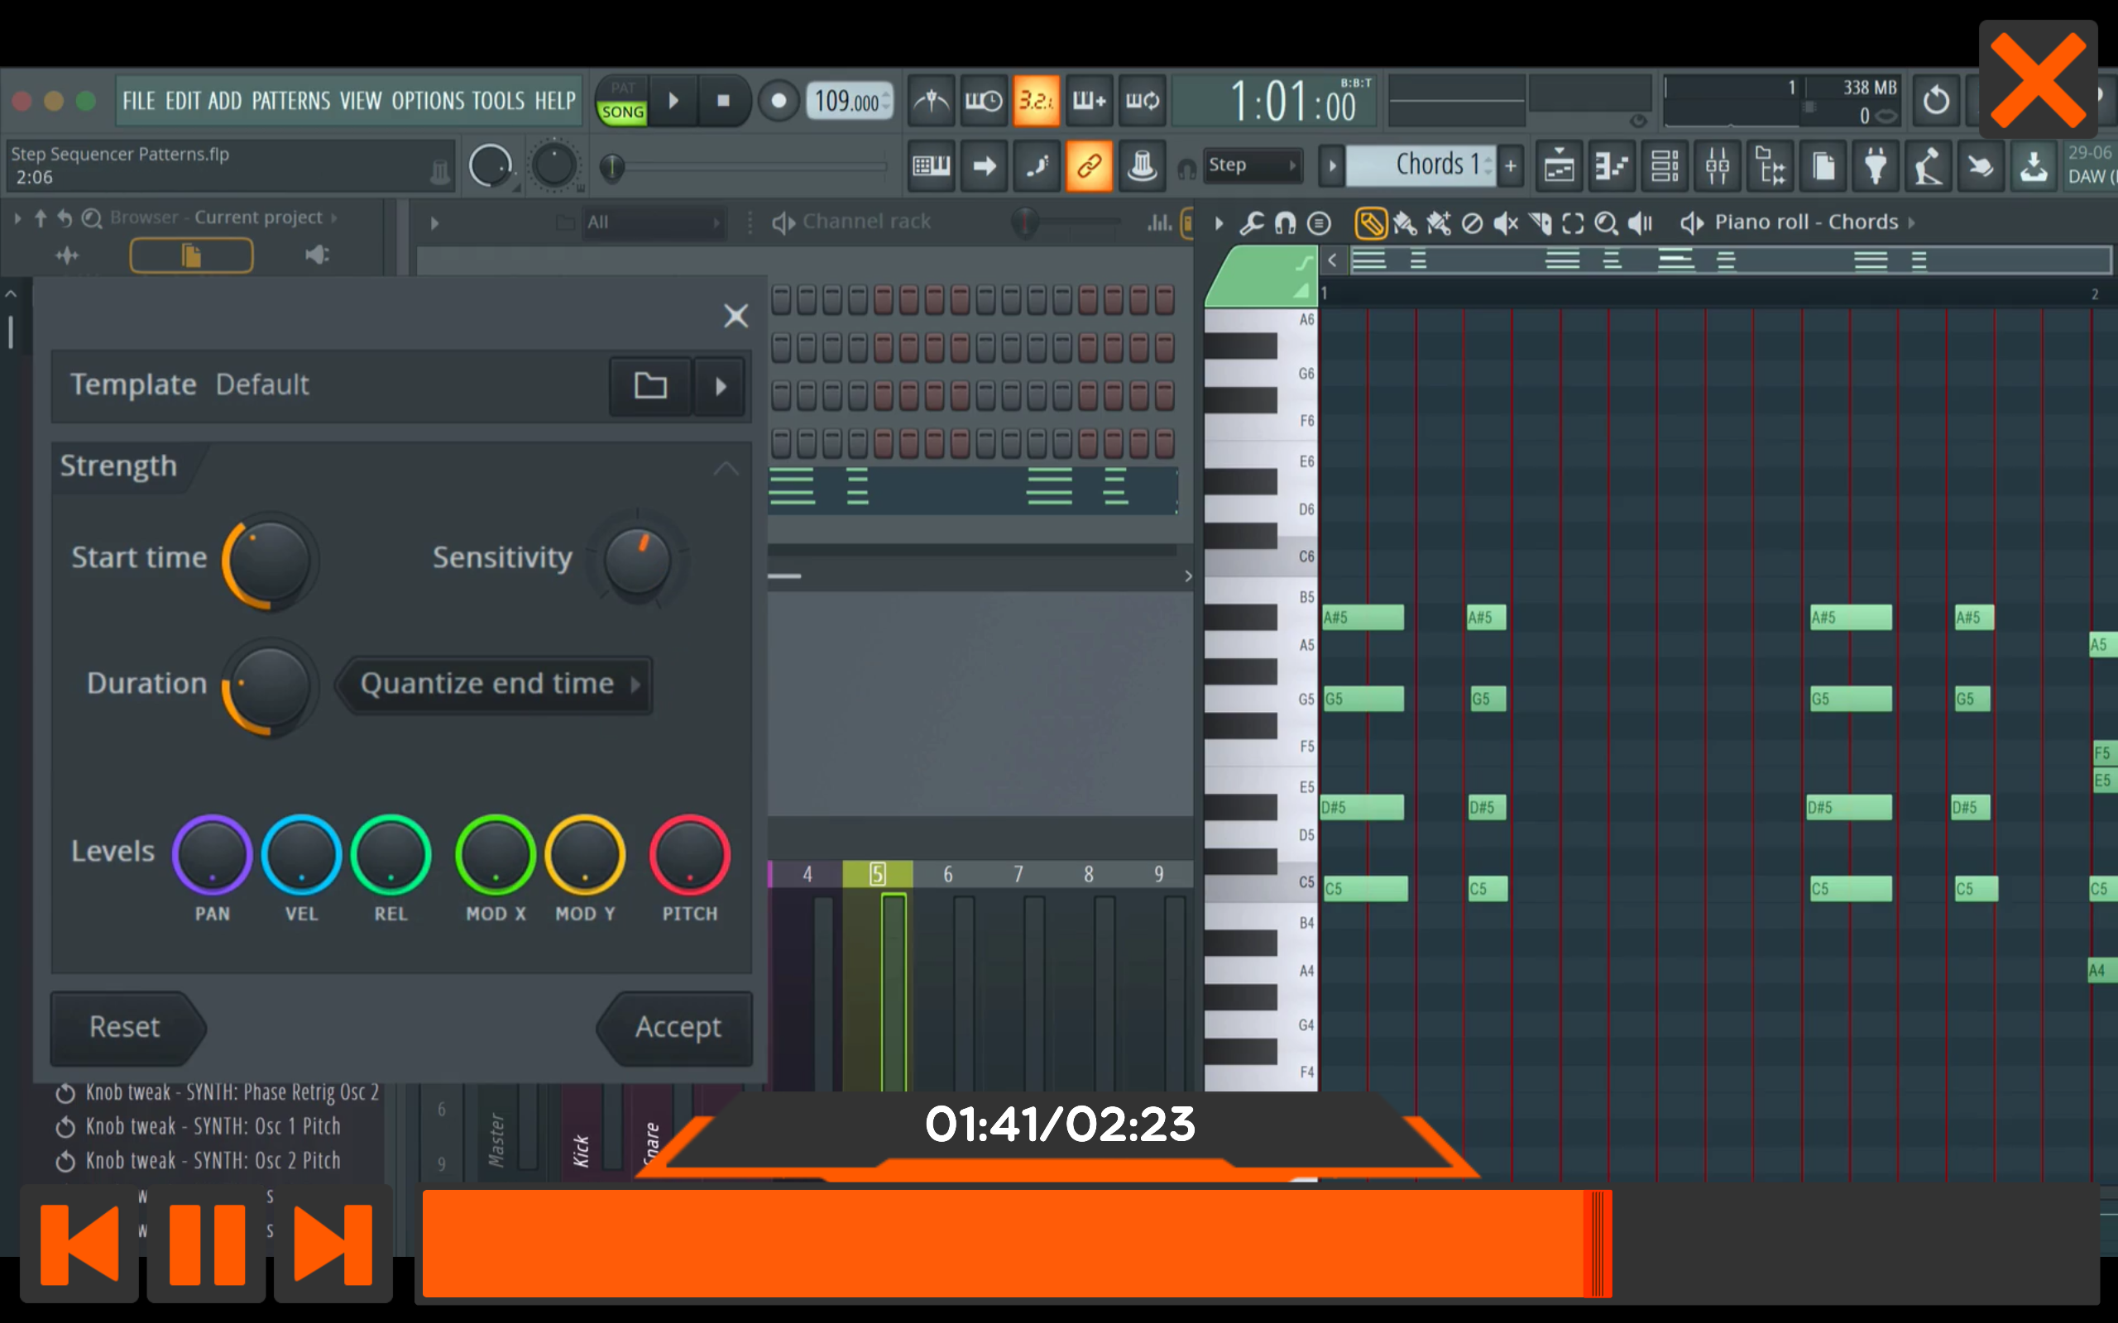
Task: Click the download content library icon
Action: [x=2034, y=165]
